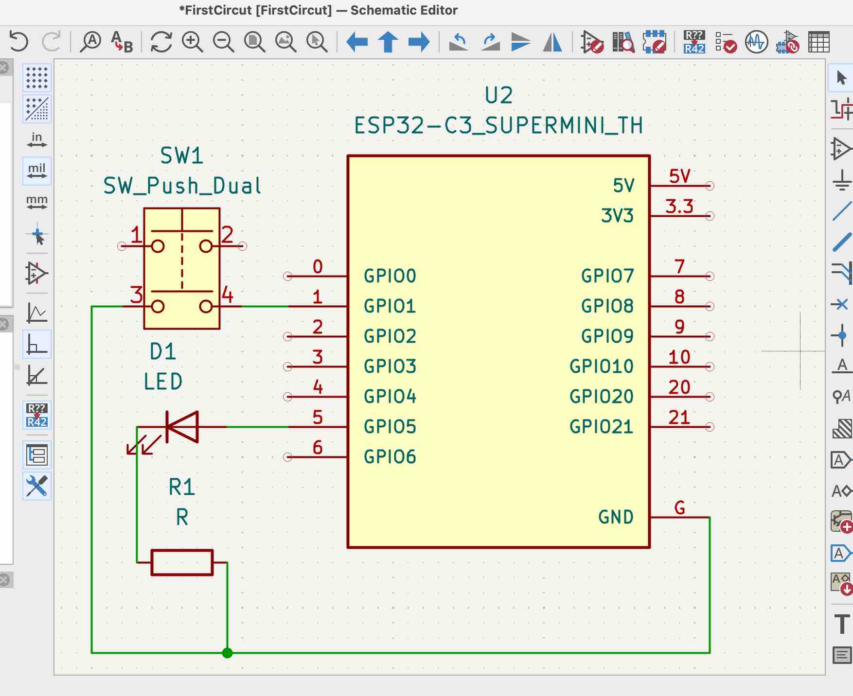The width and height of the screenshot is (853, 696).
Task: Activate the Highlight Net tool
Action: click(x=841, y=108)
